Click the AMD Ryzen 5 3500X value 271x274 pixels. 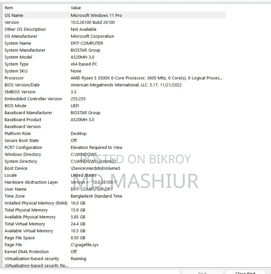[147, 78]
